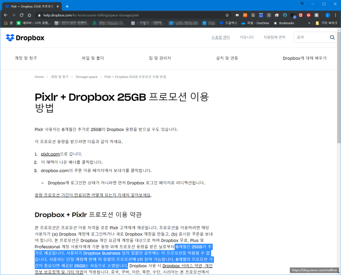
Task: Open the 커뮤니티 link
Action: [246, 38]
